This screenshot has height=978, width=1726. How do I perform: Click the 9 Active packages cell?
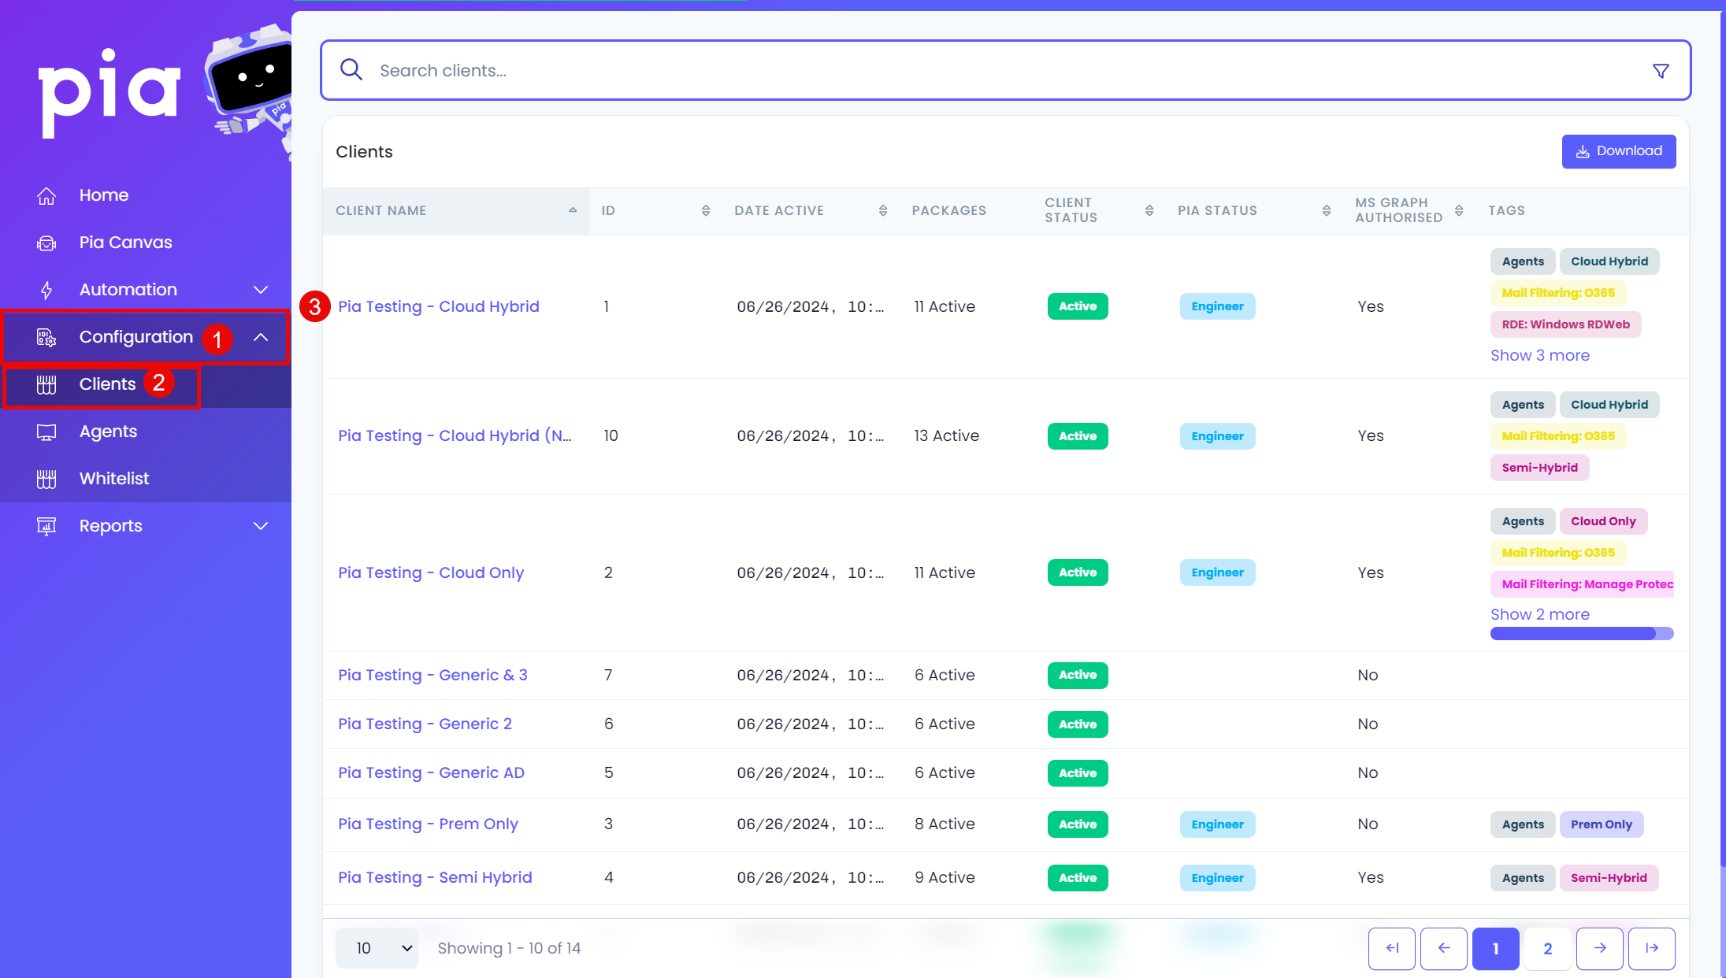pos(945,877)
